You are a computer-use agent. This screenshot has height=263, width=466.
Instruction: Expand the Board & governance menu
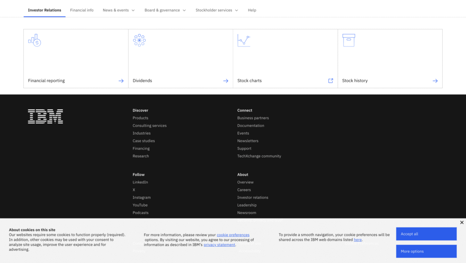pyautogui.click(x=165, y=10)
